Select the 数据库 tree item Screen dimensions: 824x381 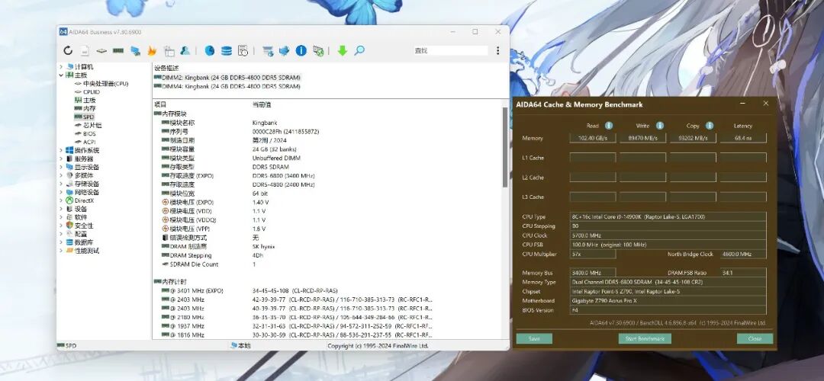[80, 242]
